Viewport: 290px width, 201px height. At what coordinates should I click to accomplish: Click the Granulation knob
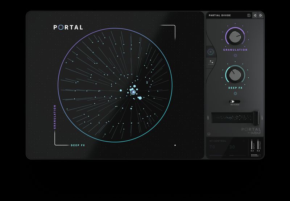click(x=235, y=37)
